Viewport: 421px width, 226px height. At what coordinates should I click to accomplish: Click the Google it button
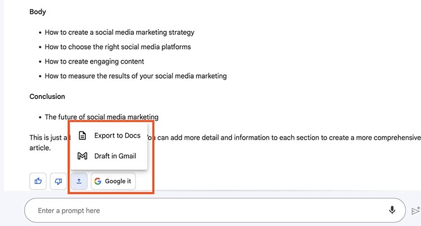(x=113, y=182)
